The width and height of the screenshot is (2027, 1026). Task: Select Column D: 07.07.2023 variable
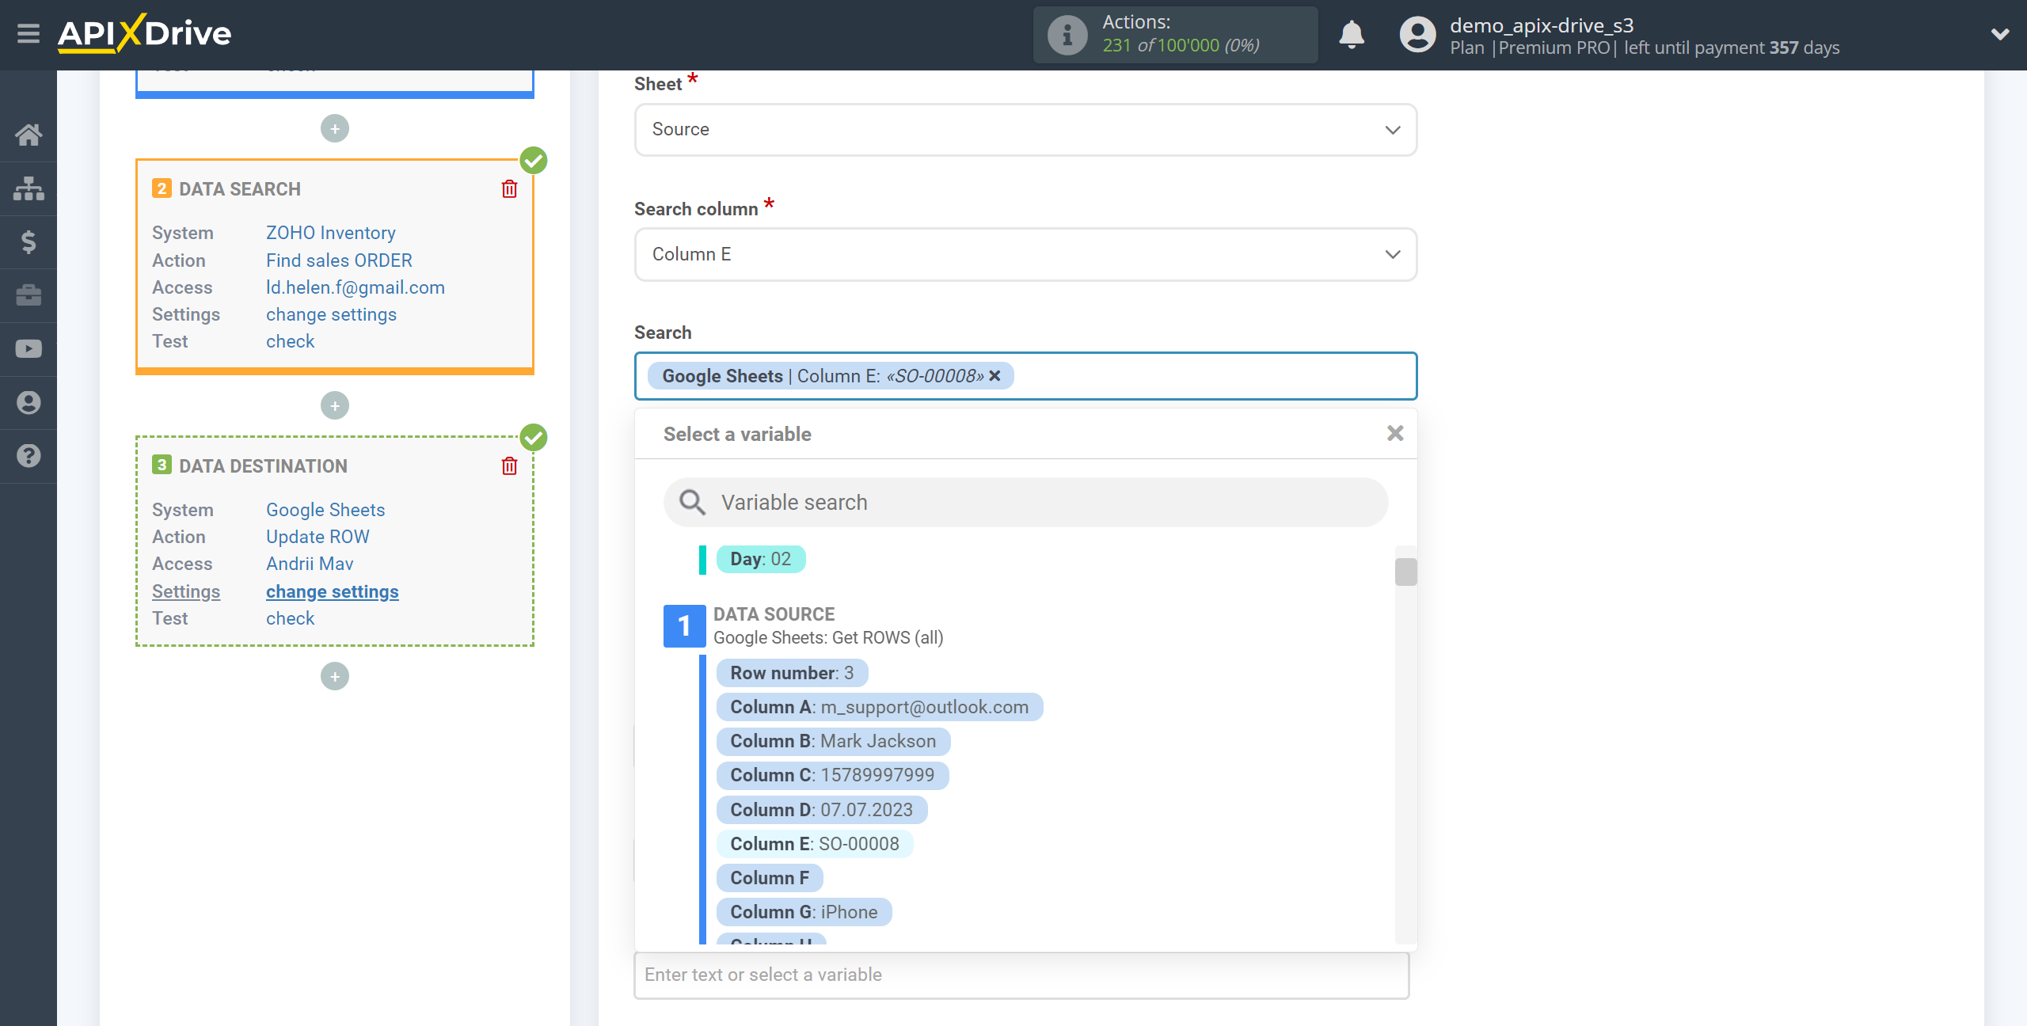tap(821, 810)
